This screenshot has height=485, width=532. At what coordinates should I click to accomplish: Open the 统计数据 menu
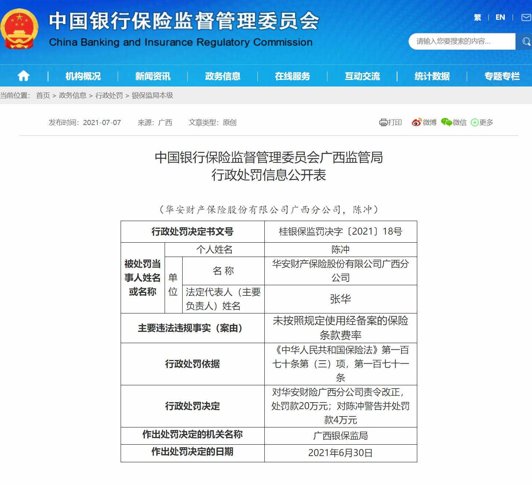(432, 76)
